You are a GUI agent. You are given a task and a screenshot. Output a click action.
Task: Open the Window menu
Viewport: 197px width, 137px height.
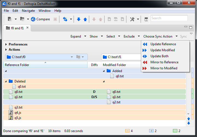click(x=45, y=11)
